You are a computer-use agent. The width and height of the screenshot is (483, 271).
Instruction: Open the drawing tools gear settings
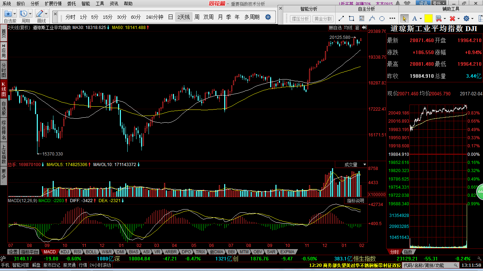(x=466, y=18)
